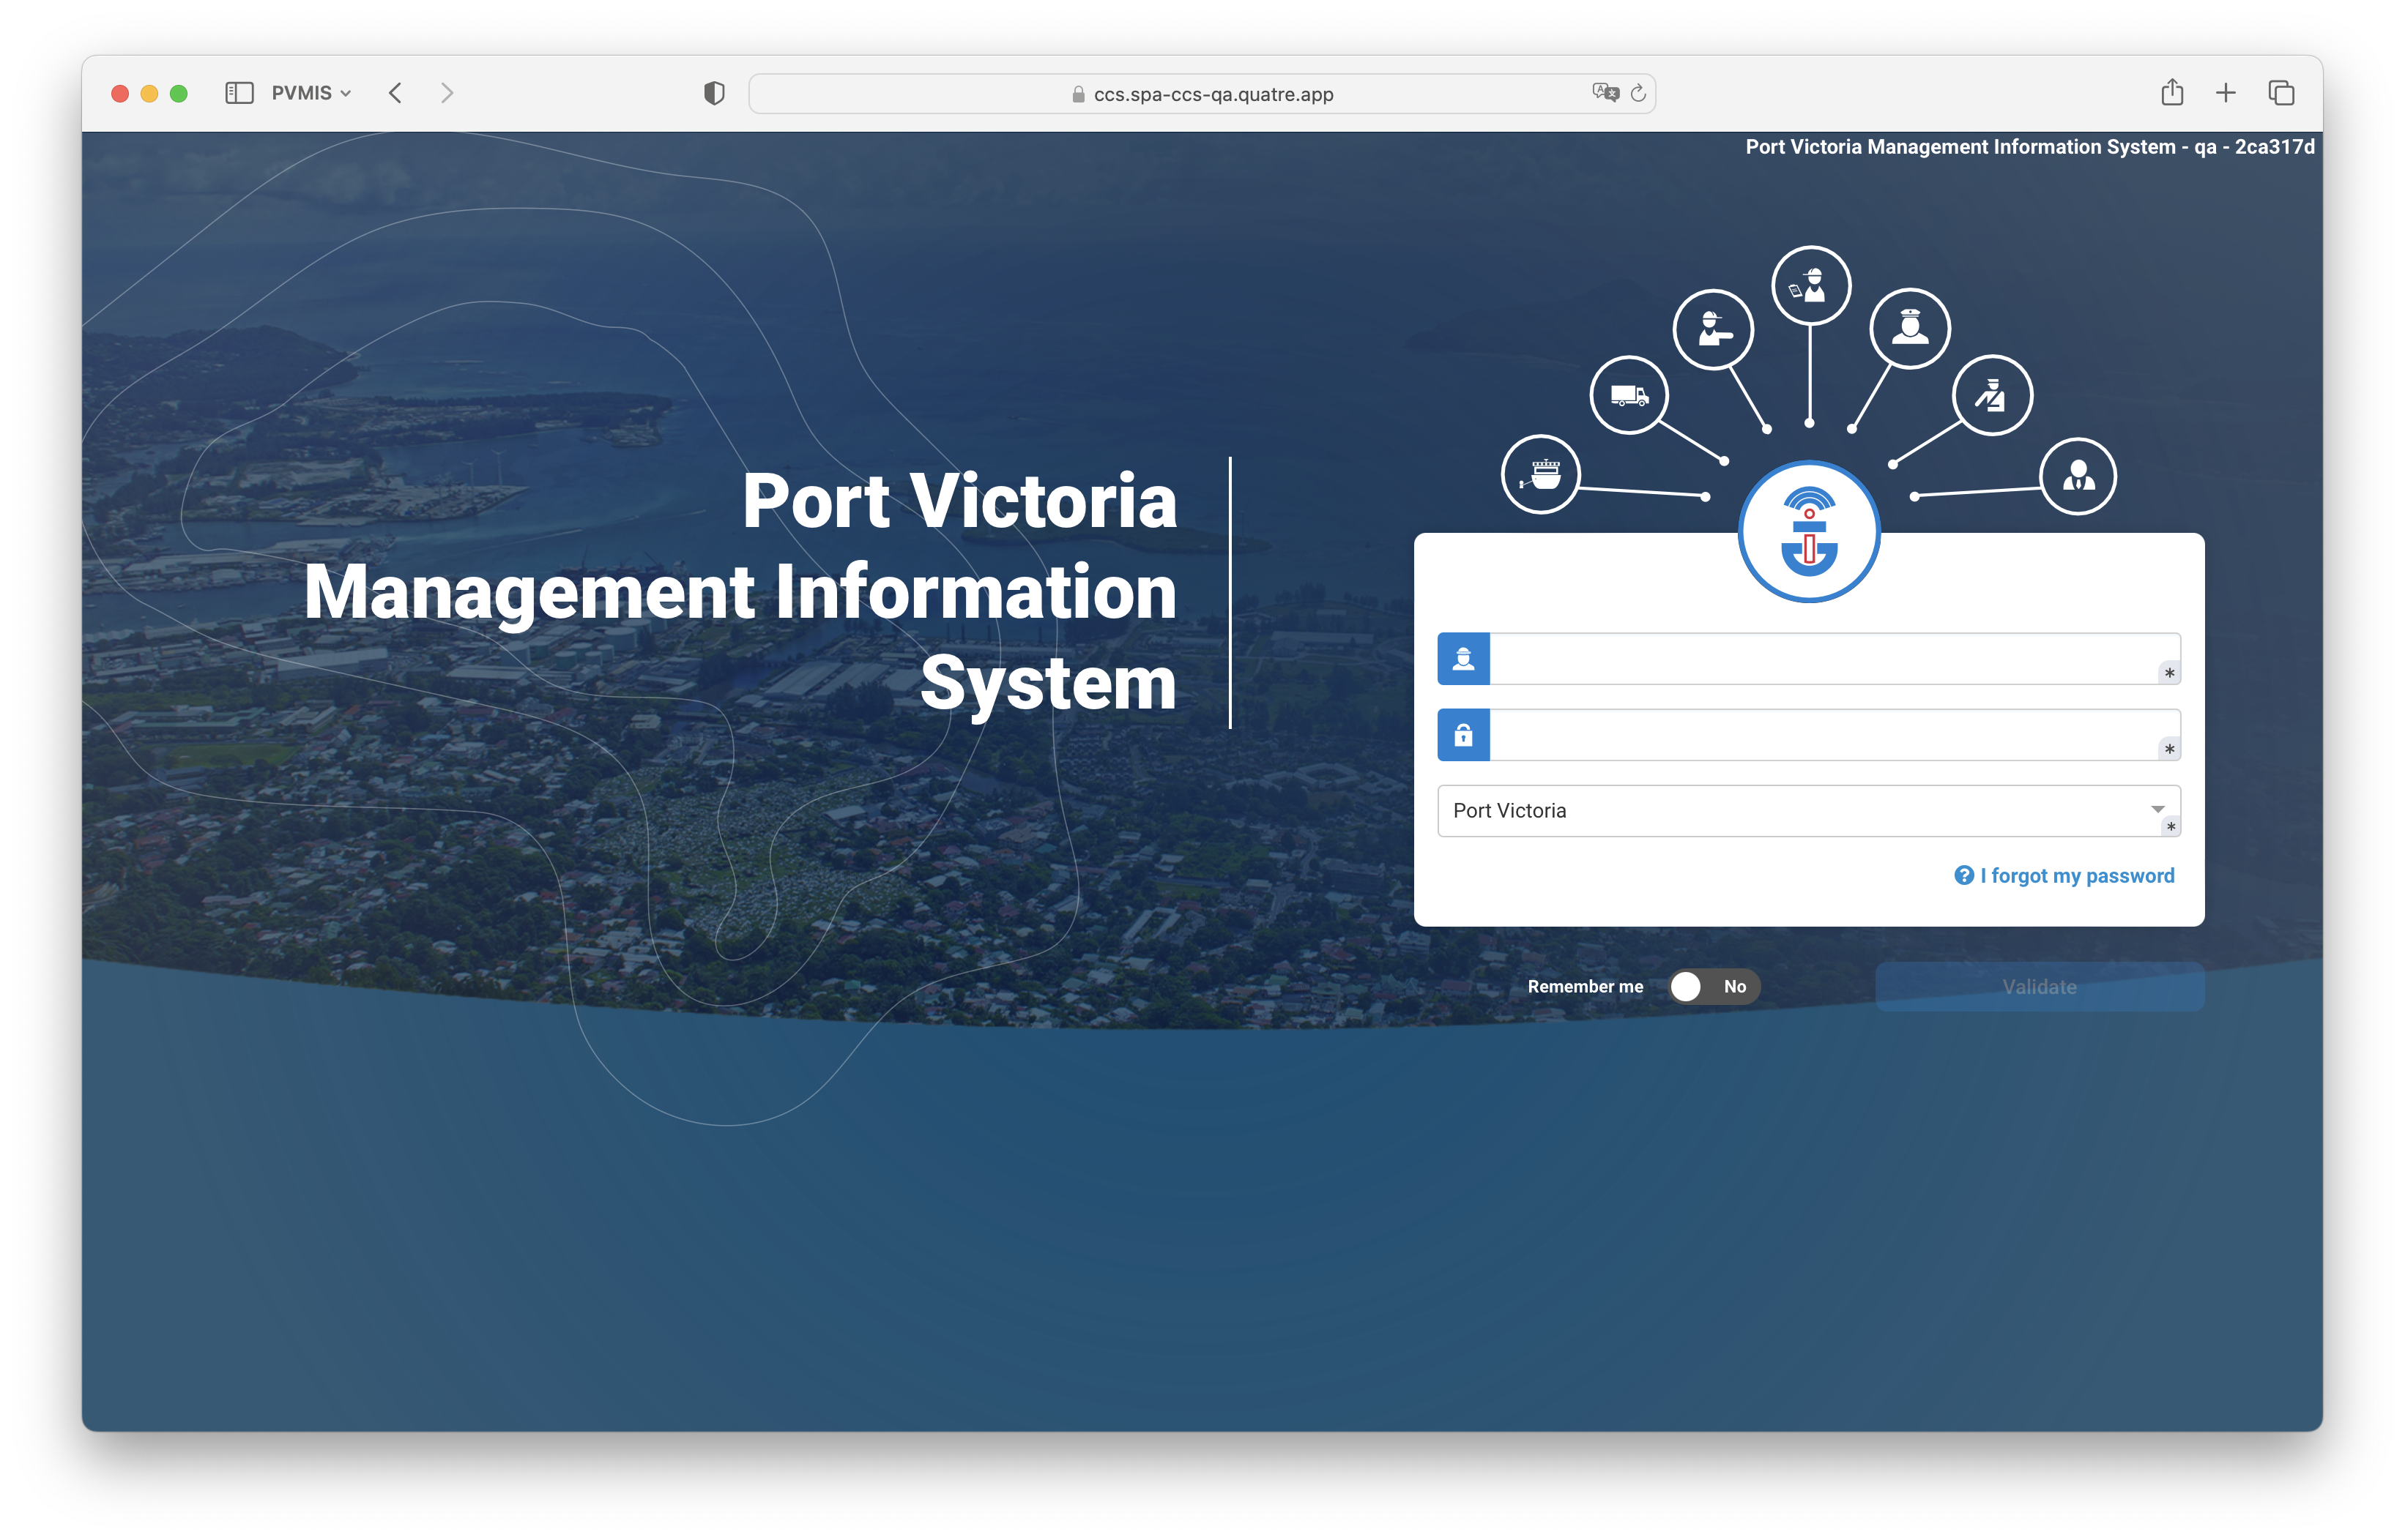
Task: Click the delivery truck icon circle
Action: pyautogui.click(x=1629, y=395)
